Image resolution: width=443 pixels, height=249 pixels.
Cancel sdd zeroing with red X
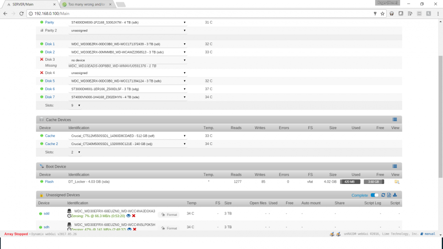(x=134, y=216)
